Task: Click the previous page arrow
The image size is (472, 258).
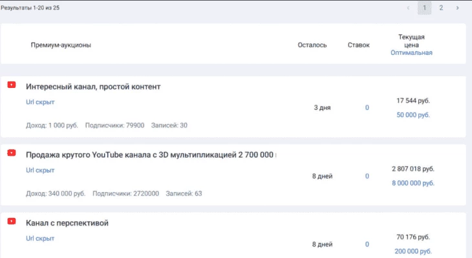Action: (408, 8)
